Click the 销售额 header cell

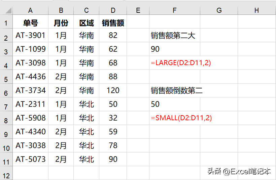tap(113, 21)
